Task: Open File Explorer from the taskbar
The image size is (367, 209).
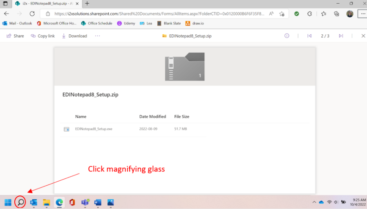Action: (x=46, y=202)
